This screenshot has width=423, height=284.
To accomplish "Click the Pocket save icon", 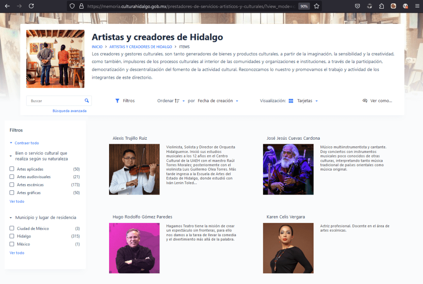I will coord(357,6).
